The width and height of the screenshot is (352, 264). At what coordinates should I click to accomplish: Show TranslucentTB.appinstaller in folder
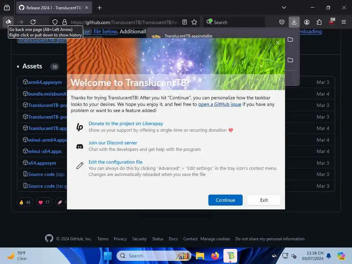pos(290,40)
